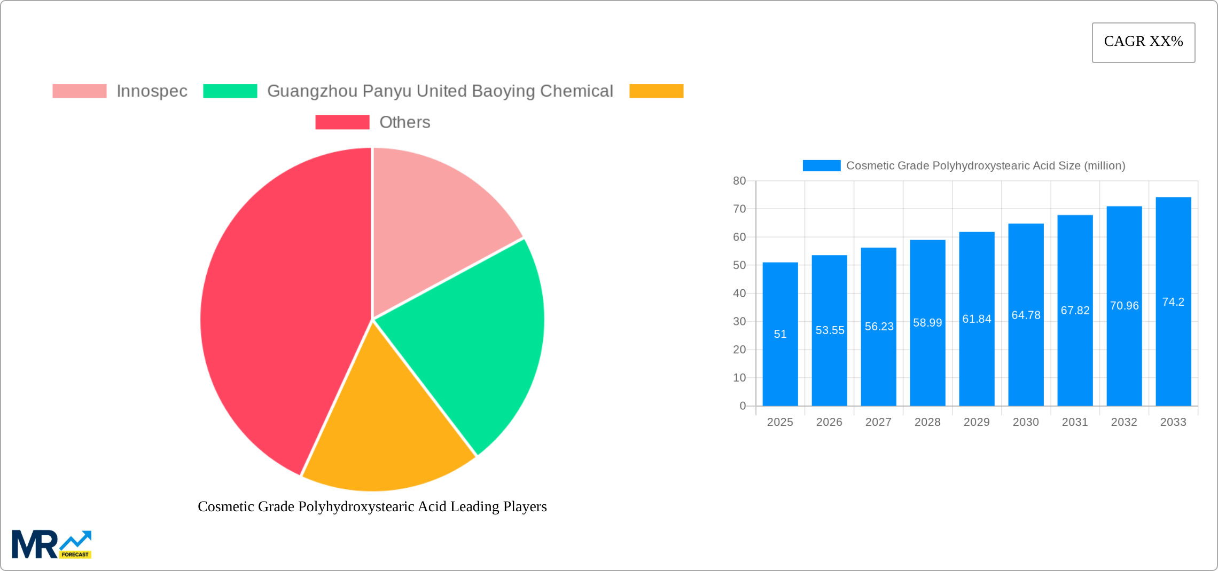Click the pink Innospec legend swatch

coord(79,91)
